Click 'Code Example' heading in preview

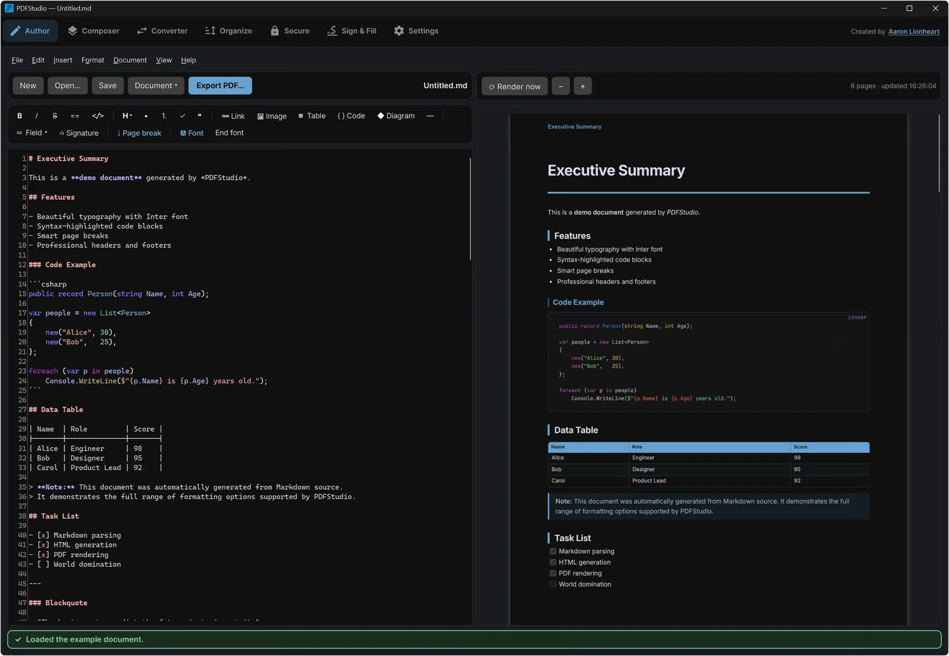[578, 302]
